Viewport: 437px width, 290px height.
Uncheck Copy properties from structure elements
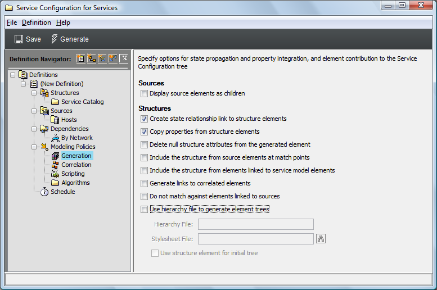click(144, 132)
